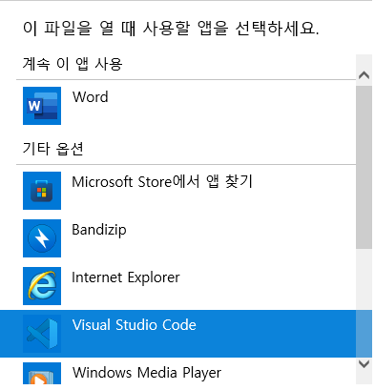The width and height of the screenshot is (375, 390).
Task: Select the Windows Media Player icon
Action: tap(42, 374)
